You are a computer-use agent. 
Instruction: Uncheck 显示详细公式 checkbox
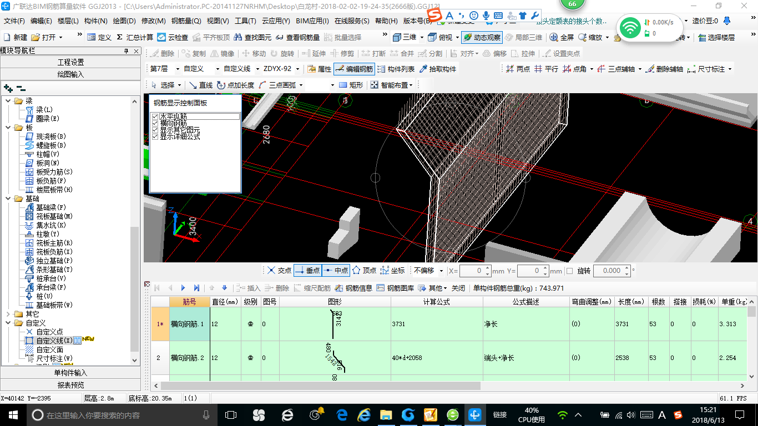pos(155,136)
